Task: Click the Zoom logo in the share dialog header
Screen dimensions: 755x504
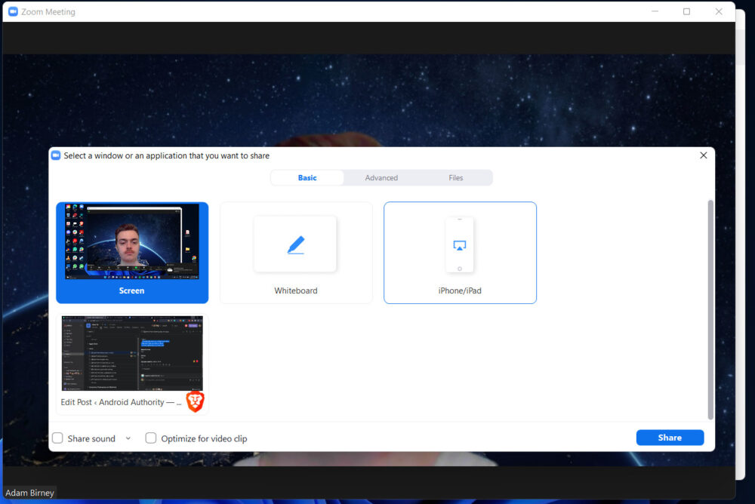Action: 55,155
